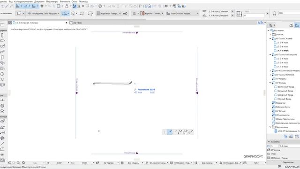Click the wall height input field
This screenshot has width=300, height=169.
click(254, 15)
